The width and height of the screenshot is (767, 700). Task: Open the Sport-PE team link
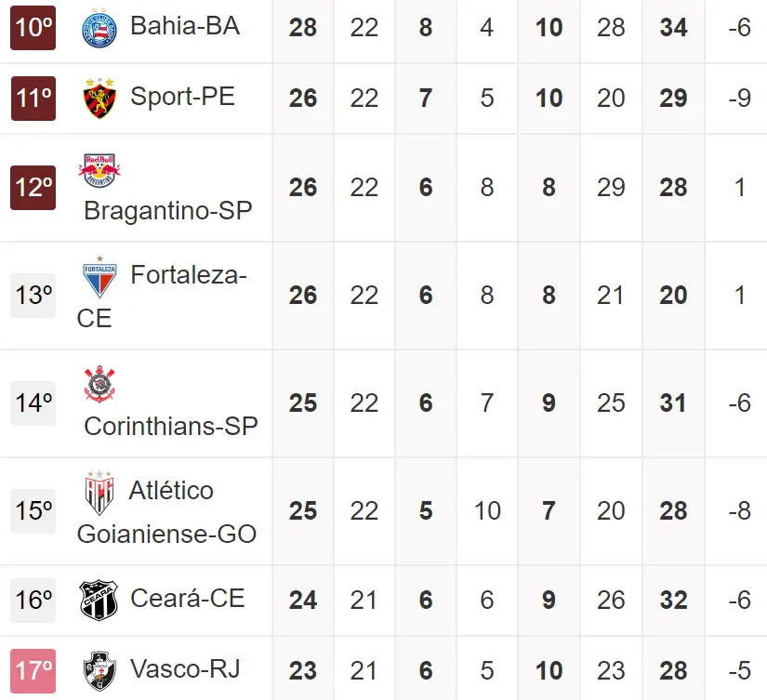click(182, 96)
